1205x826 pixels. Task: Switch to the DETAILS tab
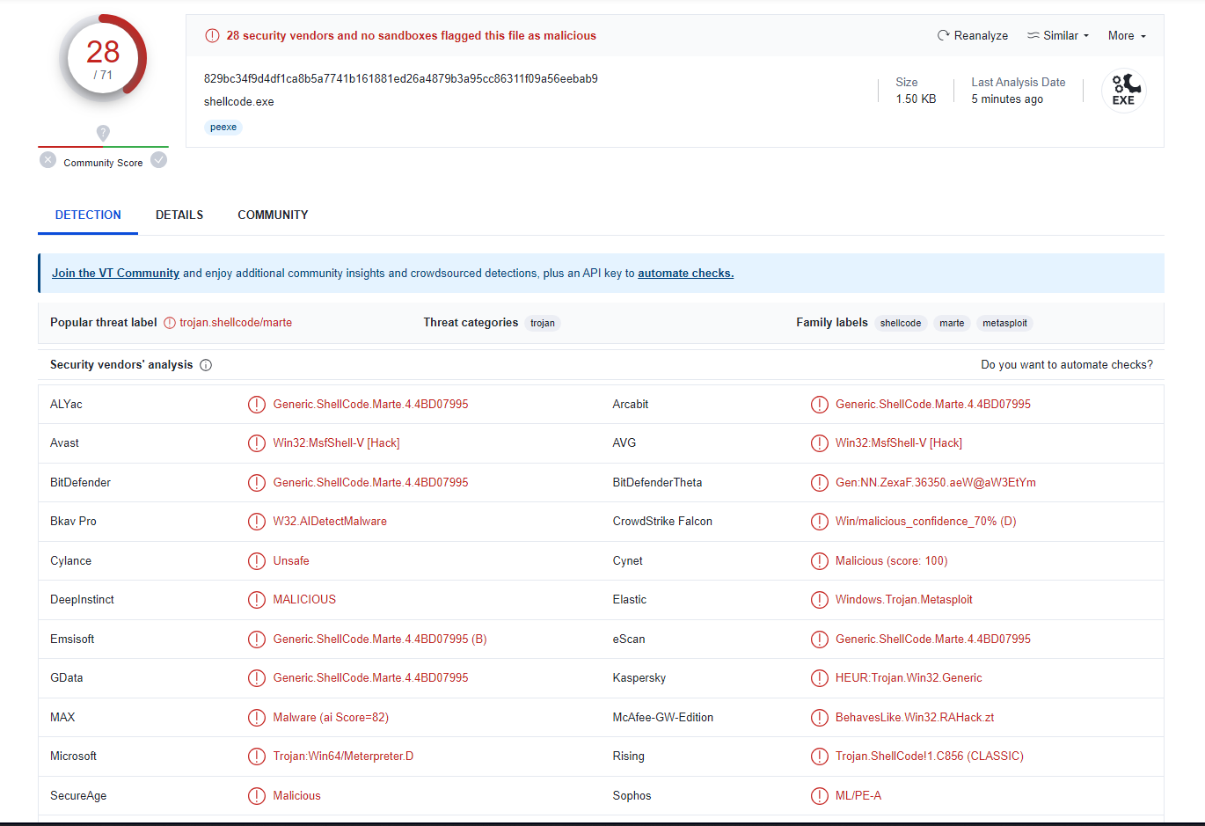179,215
